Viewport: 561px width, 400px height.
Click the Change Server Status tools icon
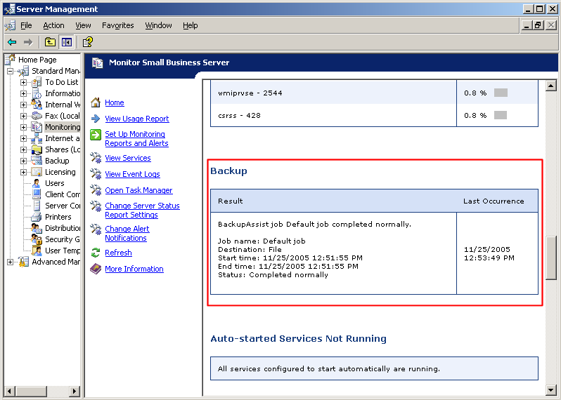[x=96, y=206]
